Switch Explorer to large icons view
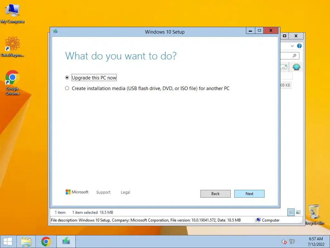Viewport: 330px width, 248px height. [x=298, y=212]
